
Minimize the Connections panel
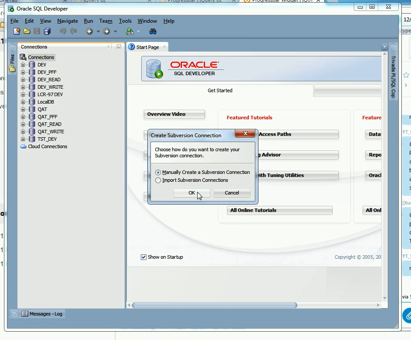click(119, 47)
